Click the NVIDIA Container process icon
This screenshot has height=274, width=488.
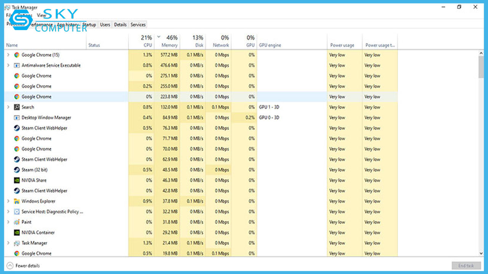(16, 233)
